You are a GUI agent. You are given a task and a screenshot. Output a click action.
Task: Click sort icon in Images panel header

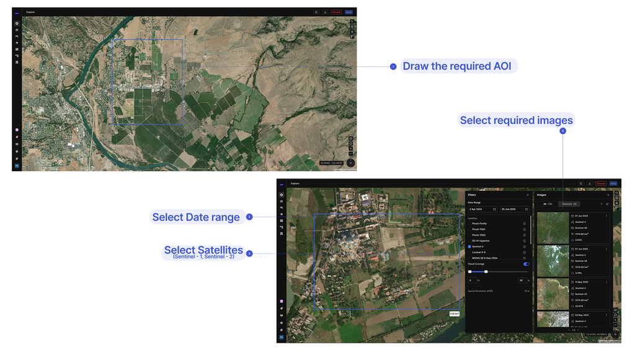tap(607, 204)
